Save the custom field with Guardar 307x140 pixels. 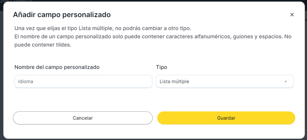pyautogui.click(x=226, y=118)
